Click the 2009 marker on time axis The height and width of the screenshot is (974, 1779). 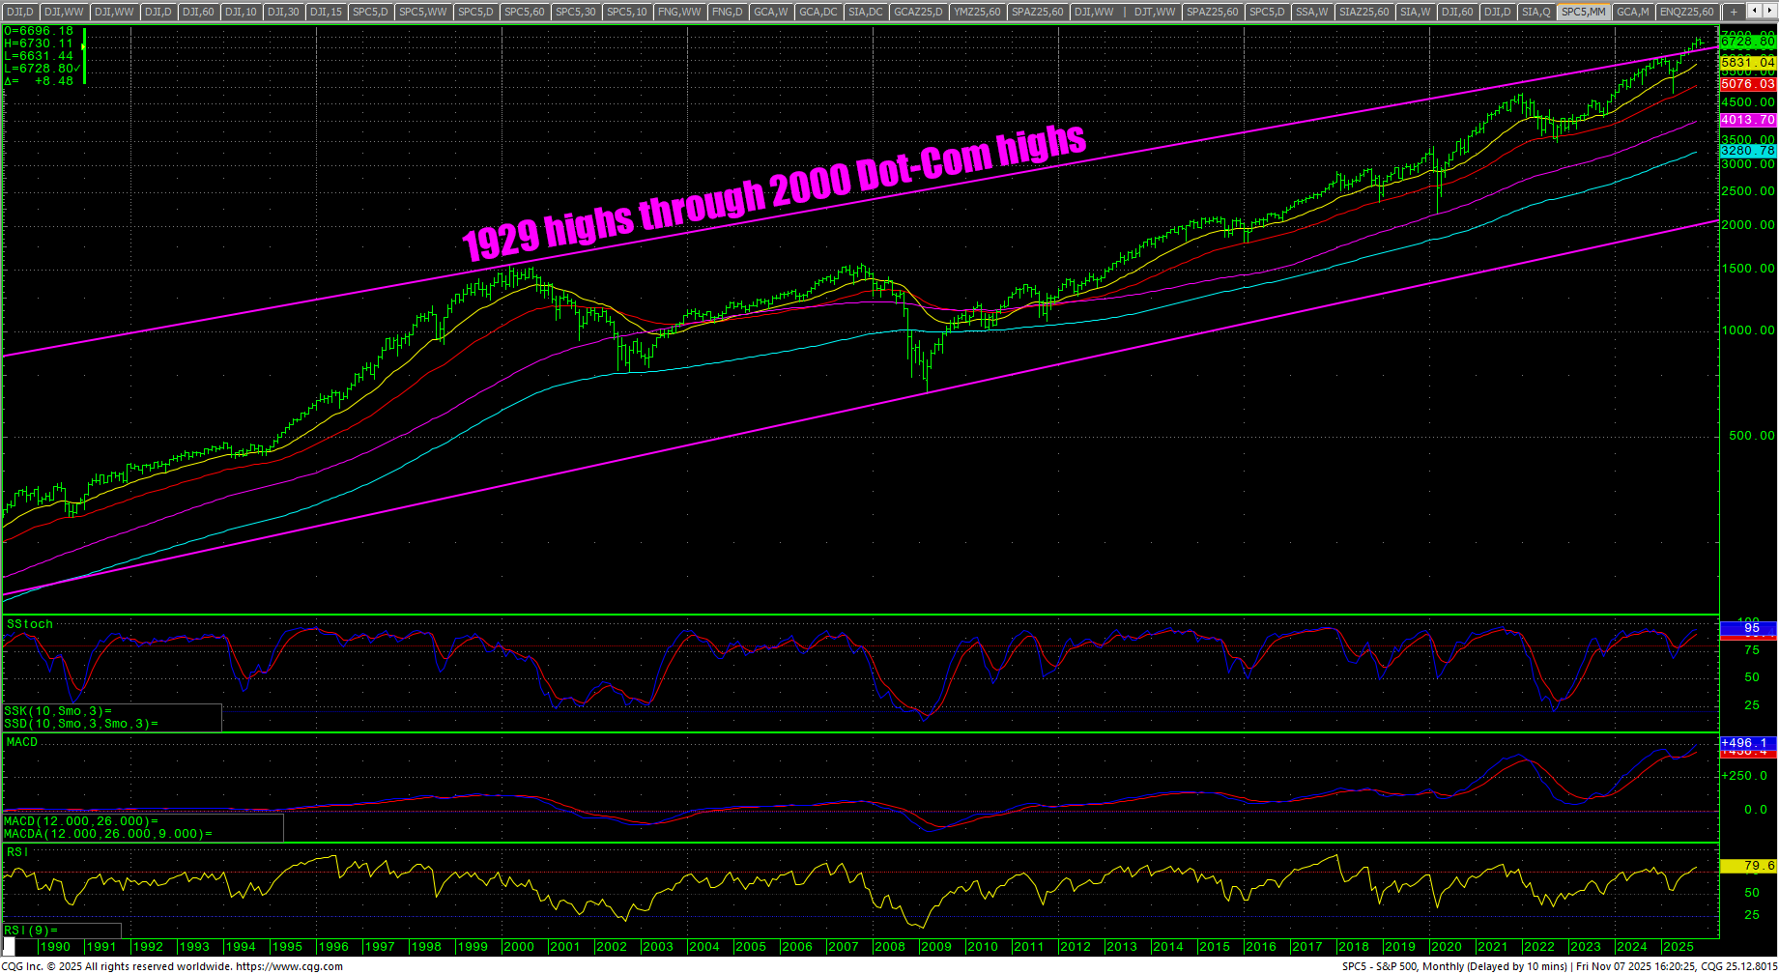[935, 947]
